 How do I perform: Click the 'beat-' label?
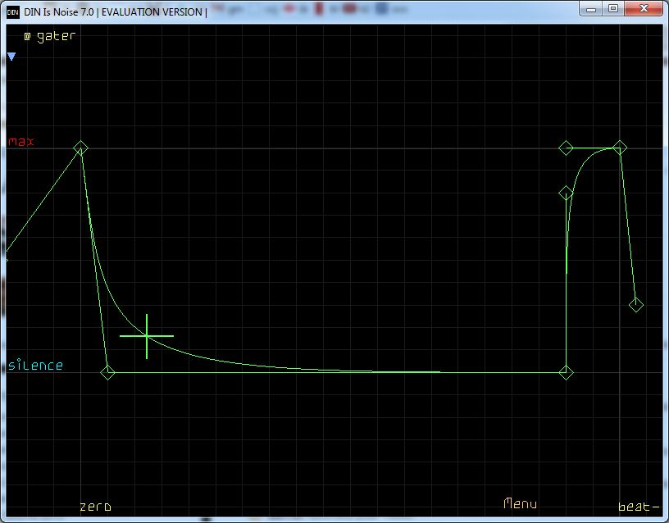tap(638, 507)
